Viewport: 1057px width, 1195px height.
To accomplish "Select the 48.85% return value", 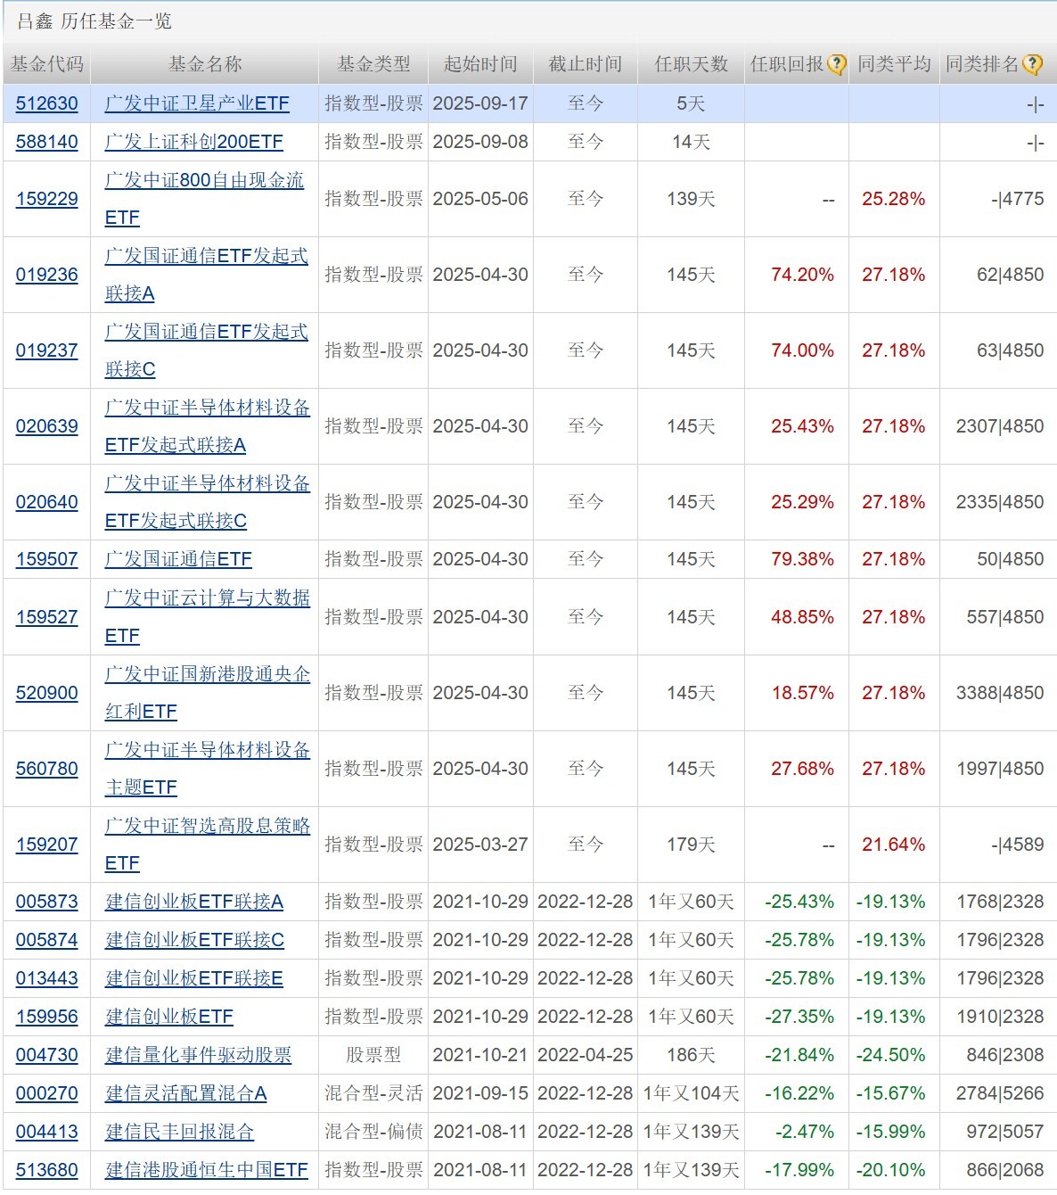I will [x=802, y=617].
